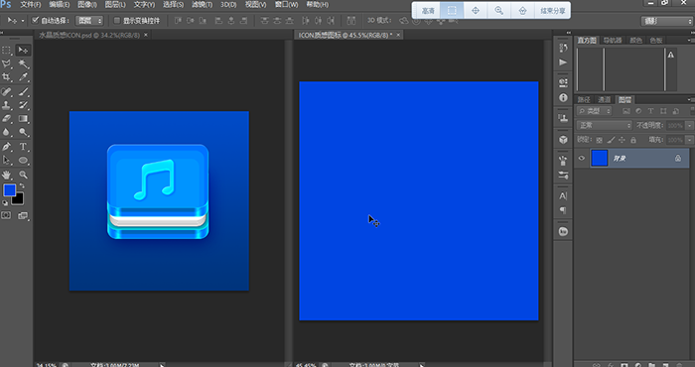This screenshot has height=367, width=695.
Task: Swap foreground and background colors
Action: [x=22, y=185]
